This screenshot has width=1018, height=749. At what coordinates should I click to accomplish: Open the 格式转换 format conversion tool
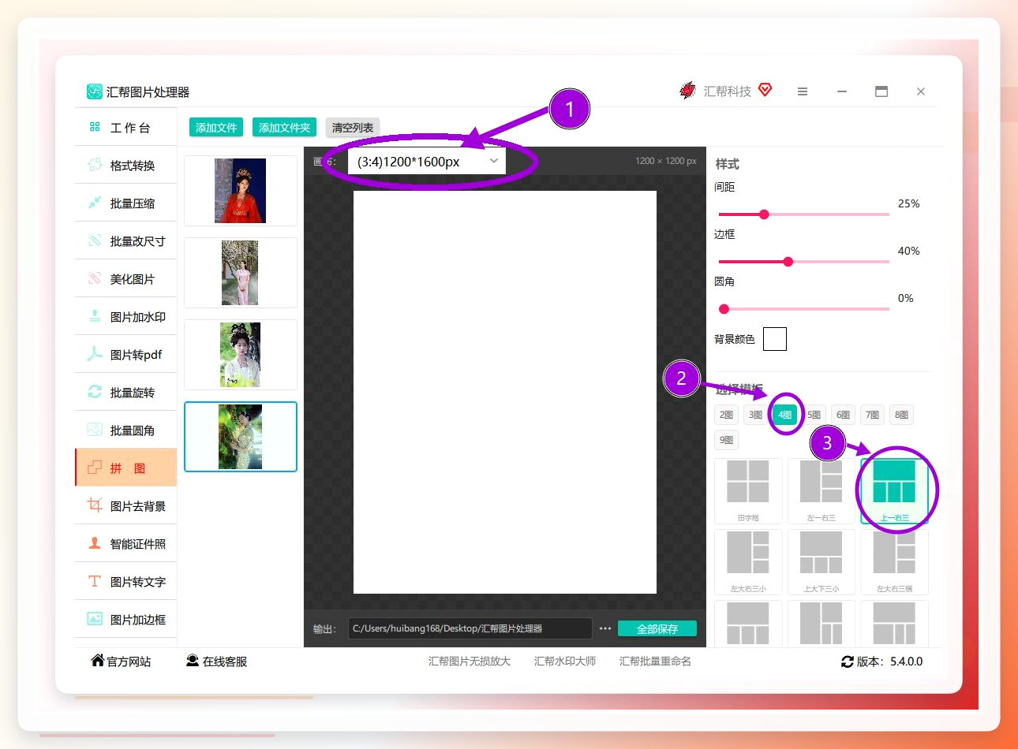click(x=125, y=166)
